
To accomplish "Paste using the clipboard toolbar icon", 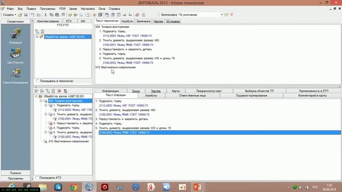I will (57, 15).
